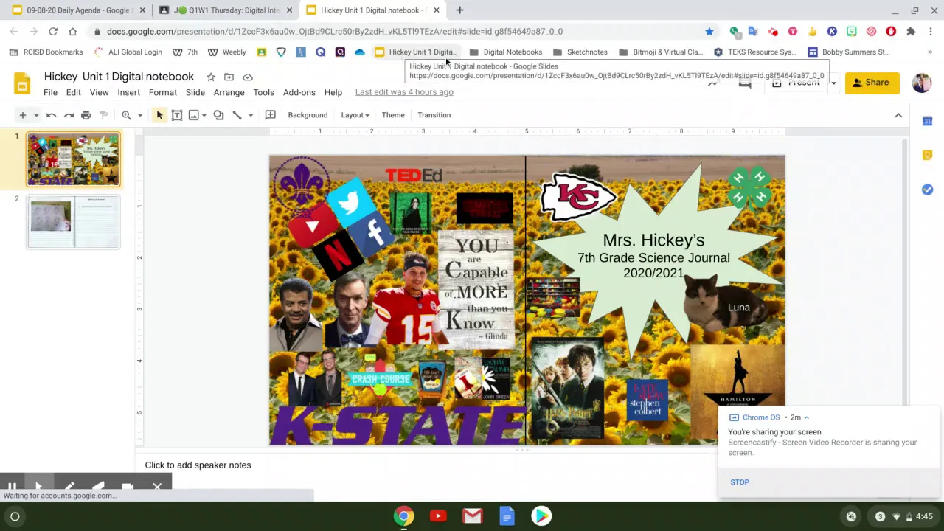Screen dimensions: 944x531
Task: Select the line tool
Action: tap(237, 115)
